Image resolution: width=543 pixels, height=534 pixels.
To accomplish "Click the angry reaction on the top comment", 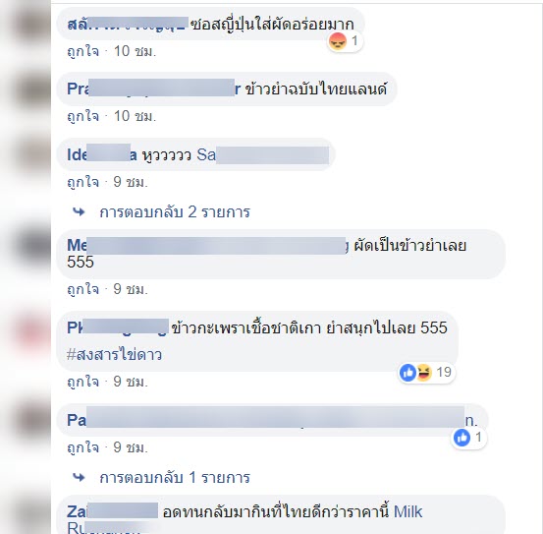I will [338, 42].
